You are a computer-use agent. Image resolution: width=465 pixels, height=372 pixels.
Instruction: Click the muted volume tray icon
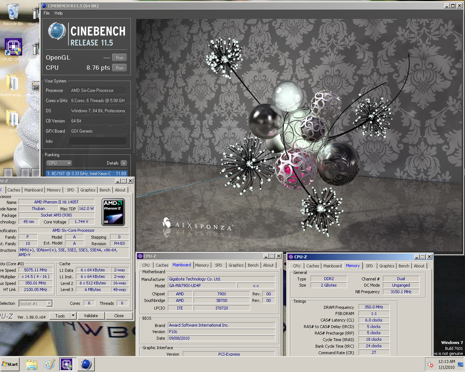pos(430,364)
